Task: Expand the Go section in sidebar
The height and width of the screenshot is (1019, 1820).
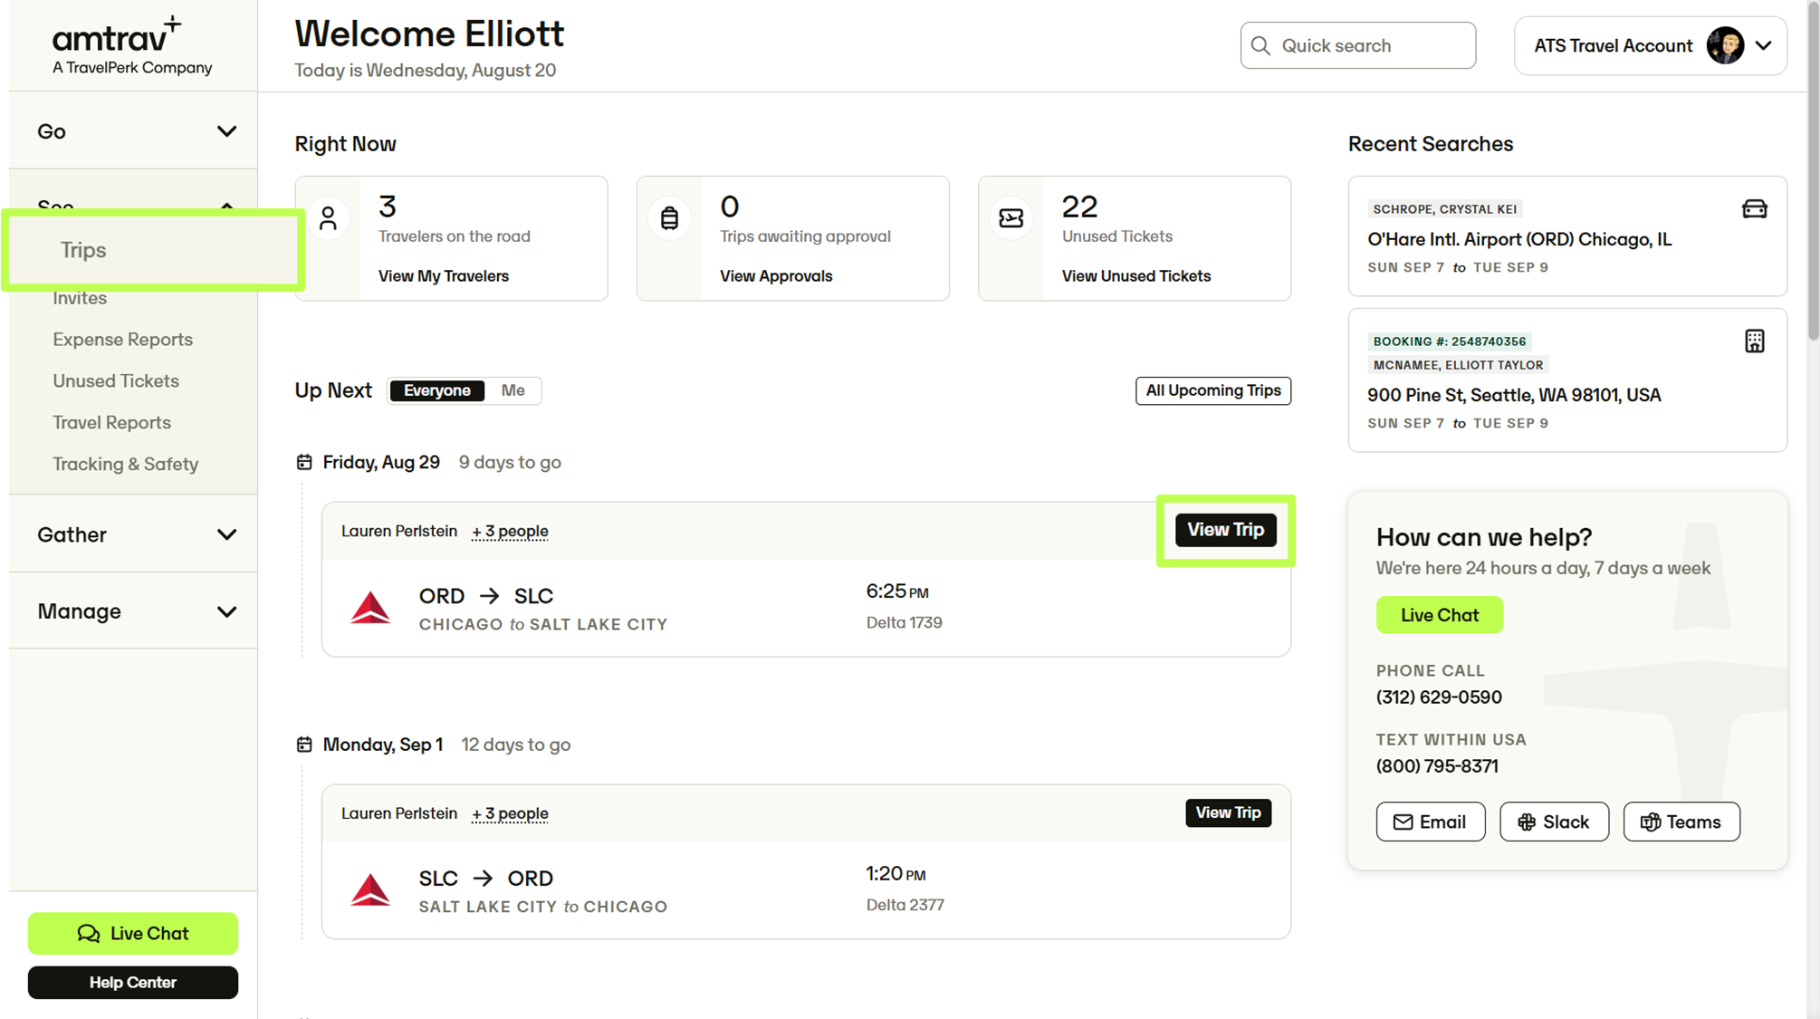Action: click(134, 131)
